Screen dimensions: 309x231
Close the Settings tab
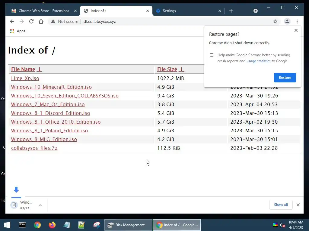click(220, 11)
